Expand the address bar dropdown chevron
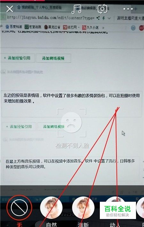 [x=109, y=18]
